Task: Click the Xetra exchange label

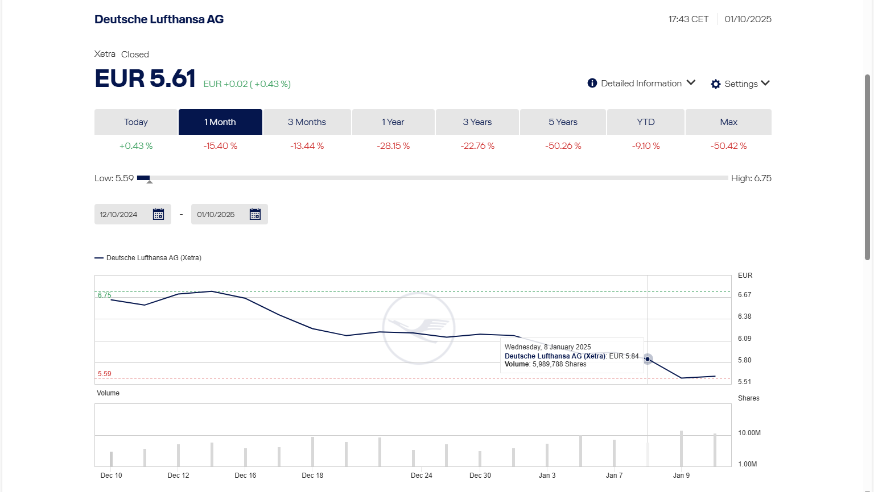Action: point(105,54)
